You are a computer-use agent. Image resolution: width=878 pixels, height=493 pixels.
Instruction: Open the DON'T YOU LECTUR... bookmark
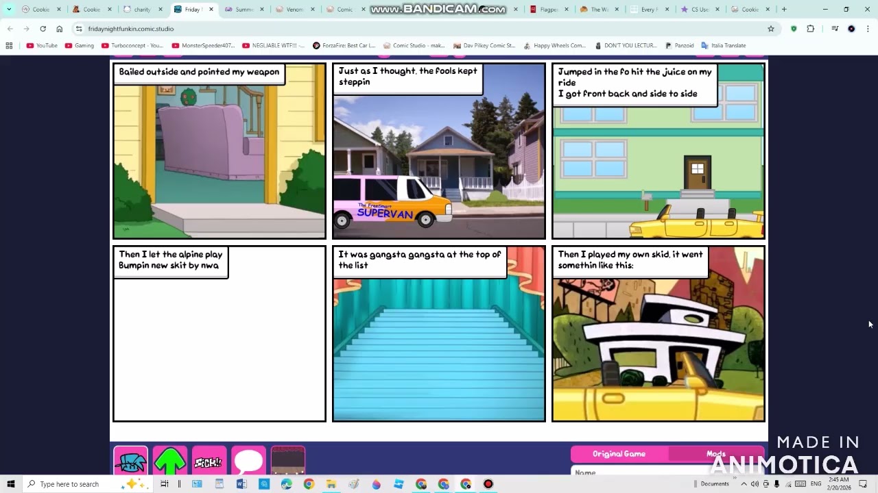625,46
